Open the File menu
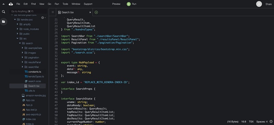274x125 pixels. pyautogui.click(x=18, y=4)
